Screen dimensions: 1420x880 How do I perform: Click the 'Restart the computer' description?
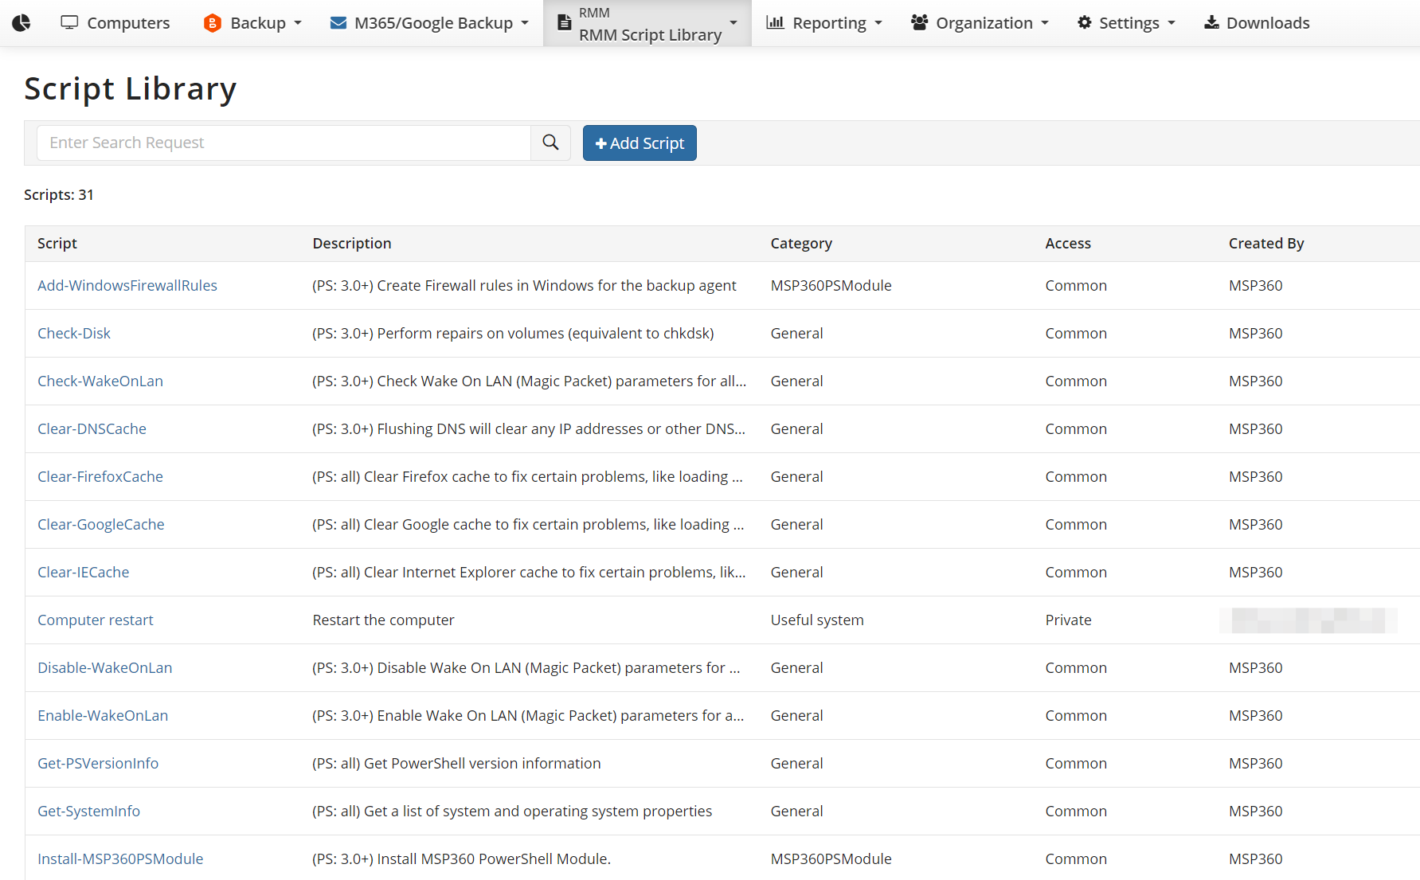[383, 620]
